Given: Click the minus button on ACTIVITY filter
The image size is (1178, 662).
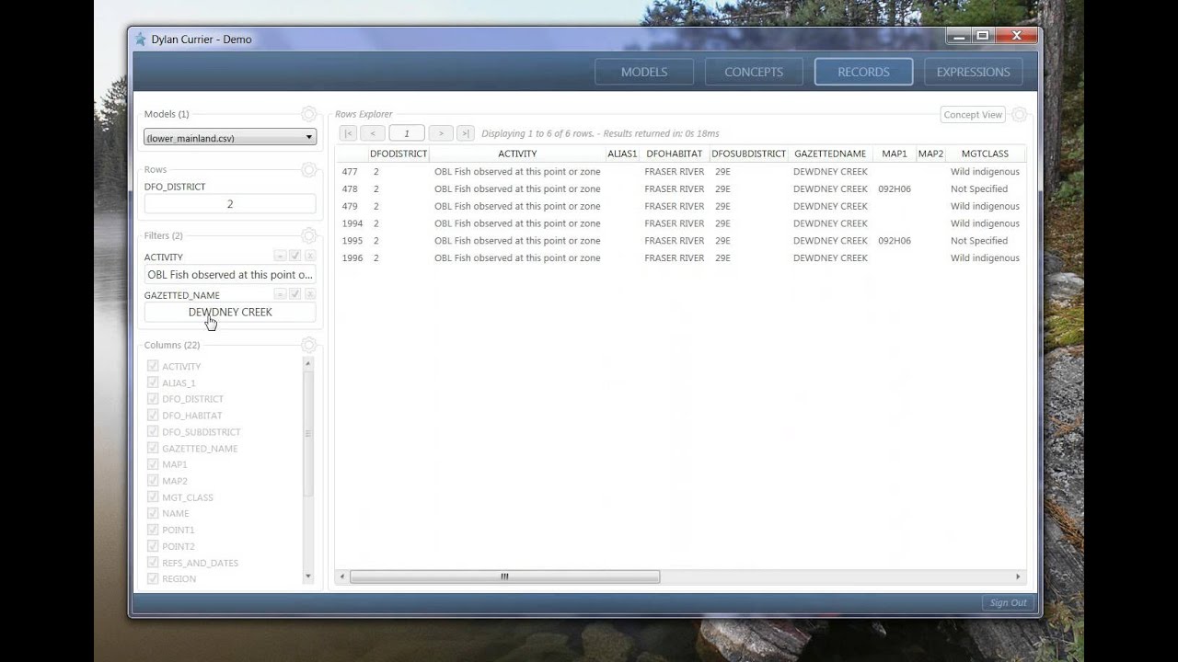Looking at the screenshot, I should click(280, 256).
